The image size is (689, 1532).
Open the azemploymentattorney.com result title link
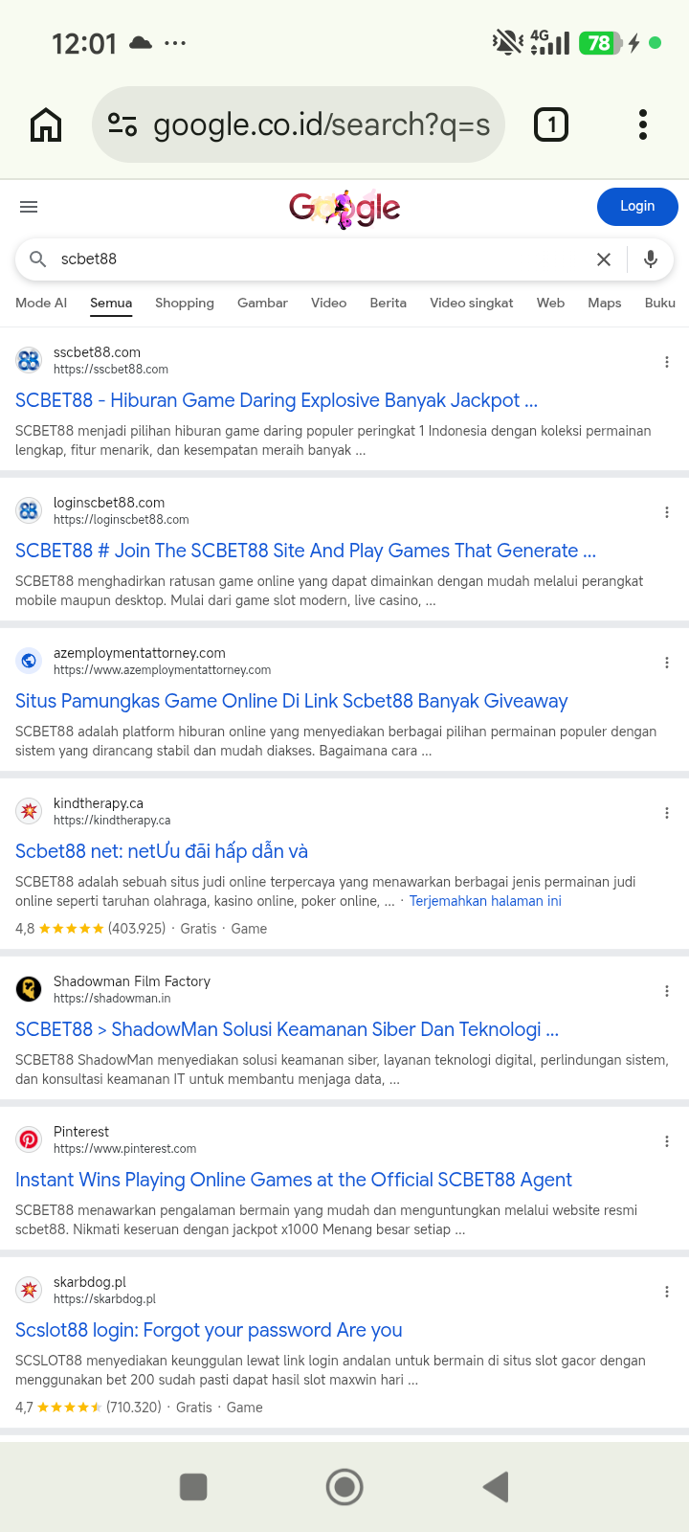(x=292, y=701)
